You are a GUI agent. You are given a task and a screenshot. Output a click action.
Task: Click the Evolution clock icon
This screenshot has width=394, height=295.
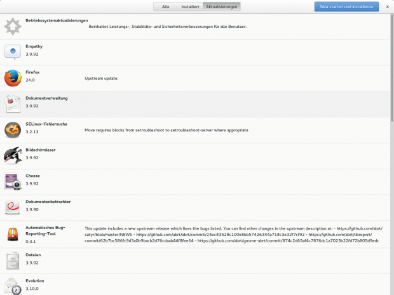pos(13,285)
